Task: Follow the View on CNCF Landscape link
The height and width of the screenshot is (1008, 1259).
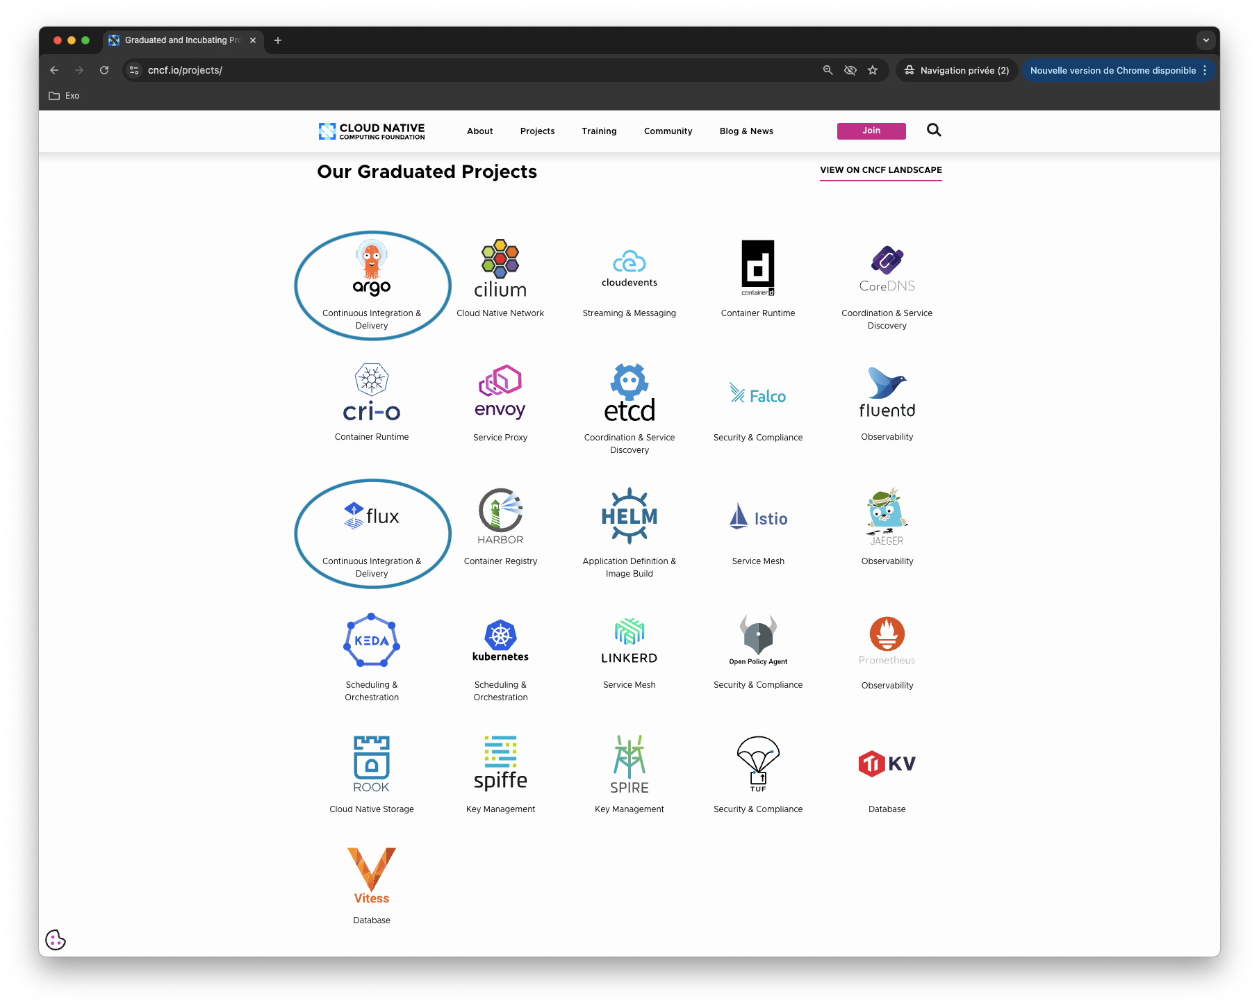Action: [x=880, y=170]
